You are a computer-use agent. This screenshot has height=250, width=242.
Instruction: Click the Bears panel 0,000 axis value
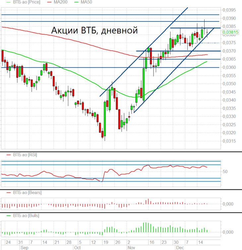[228, 204]
